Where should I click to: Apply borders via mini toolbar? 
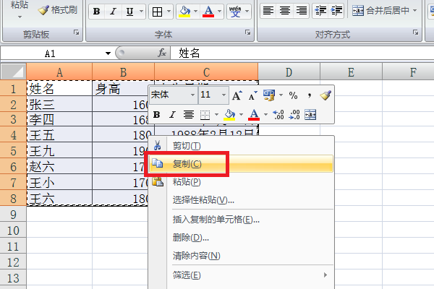[x=205, y=114]
